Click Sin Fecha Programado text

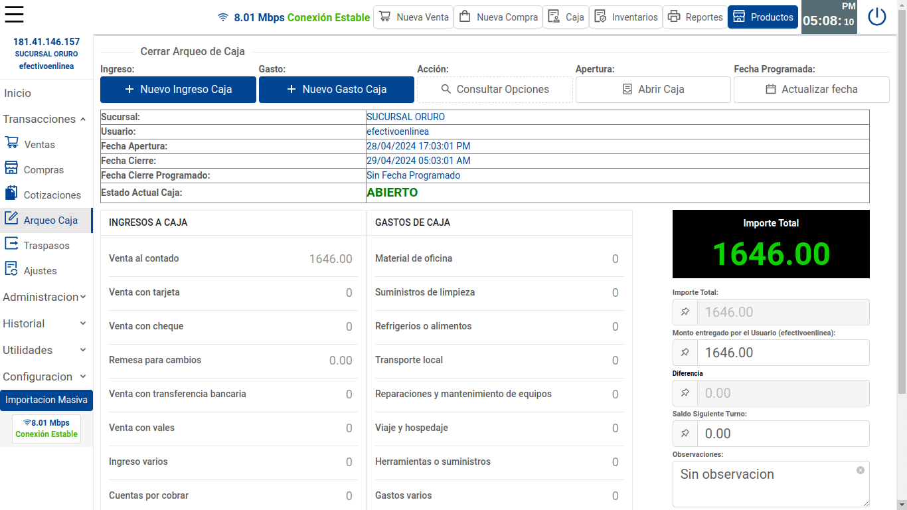tap(413, 175)
